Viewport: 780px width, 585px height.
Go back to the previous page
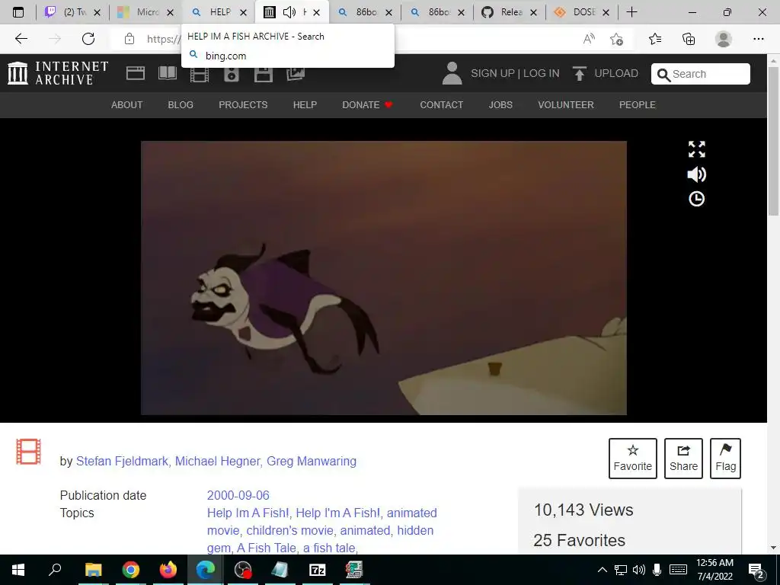[21, 39]
